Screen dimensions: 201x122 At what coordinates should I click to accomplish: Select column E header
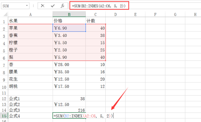coord(136,14)
